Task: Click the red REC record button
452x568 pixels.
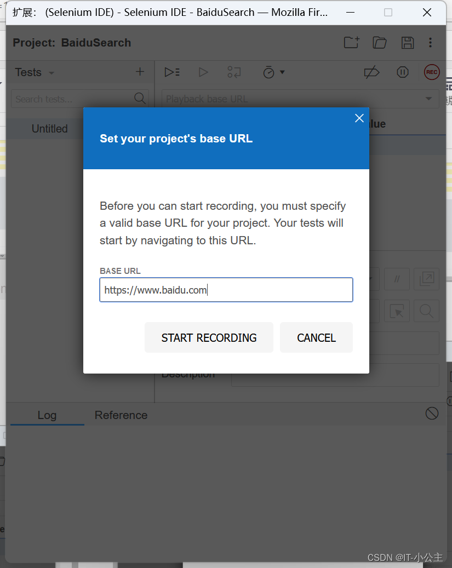Action: point(432,72)
